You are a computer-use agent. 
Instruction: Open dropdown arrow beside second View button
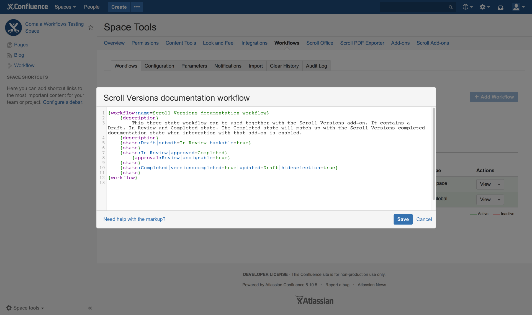(499, 200)
